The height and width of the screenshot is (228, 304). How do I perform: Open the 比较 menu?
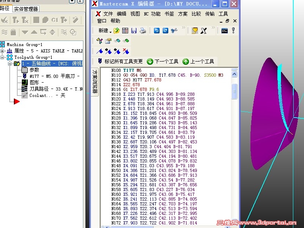click(196, 14)
